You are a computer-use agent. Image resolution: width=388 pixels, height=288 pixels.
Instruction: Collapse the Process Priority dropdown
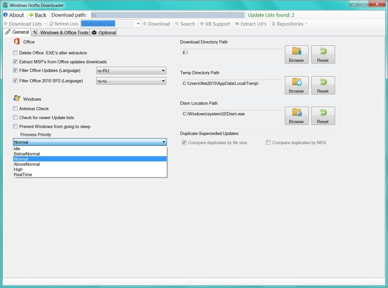point(90,142)
